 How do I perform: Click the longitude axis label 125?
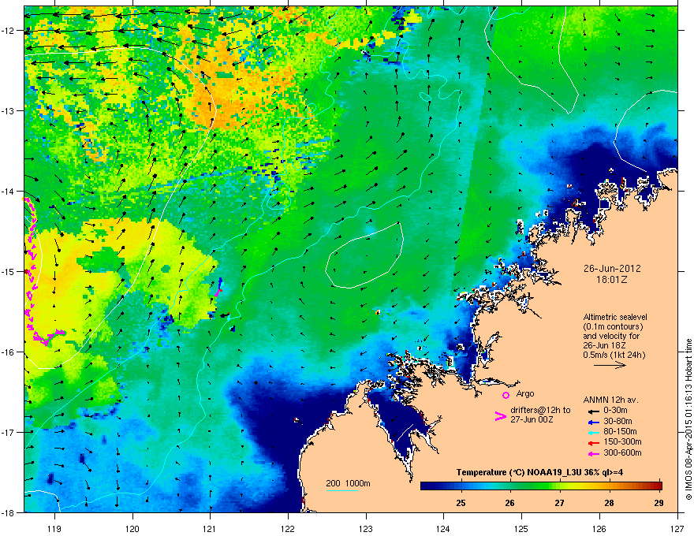[521, 529]
